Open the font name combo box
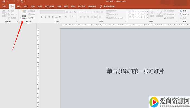This screenshot has height=108, width=190. point(49,12)
